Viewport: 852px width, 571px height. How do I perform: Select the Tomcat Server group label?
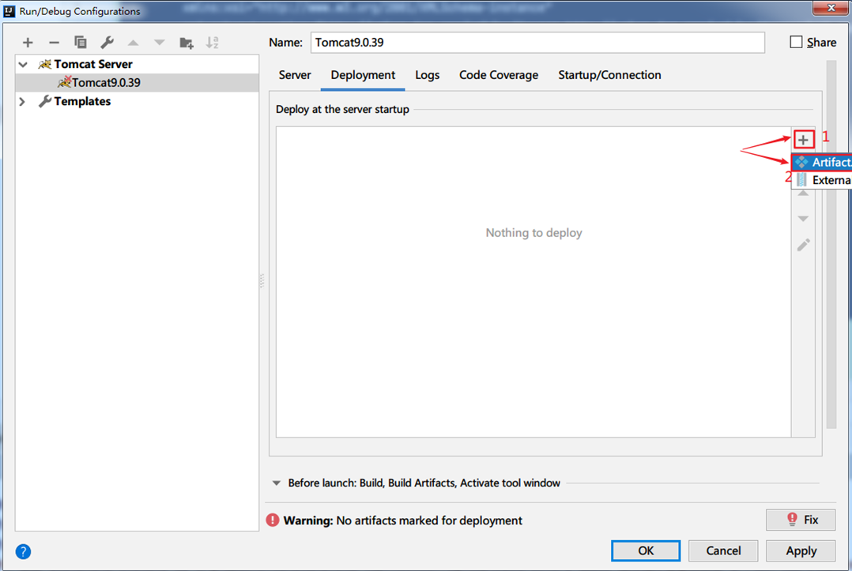93,64
